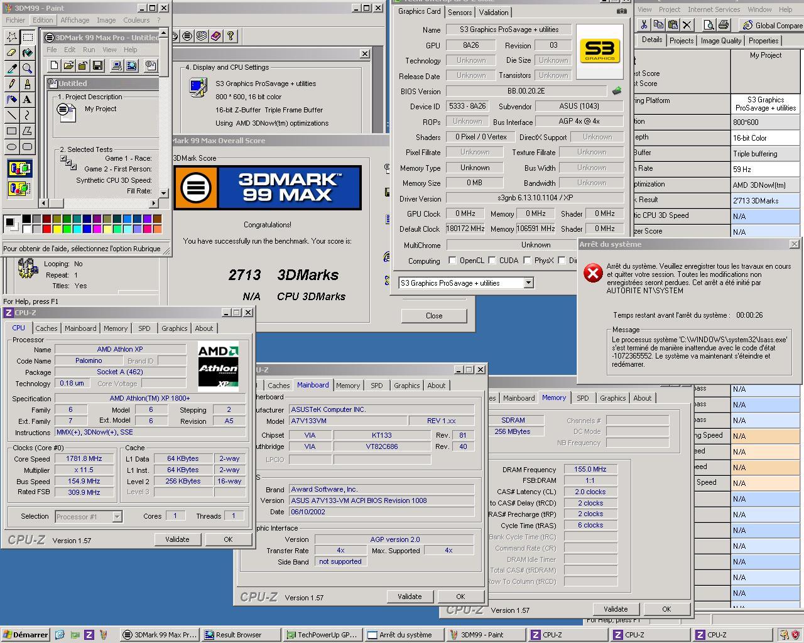Choose the Rounded rectangle tool
This screenshot has width=804, height=643.
[28, 147]
